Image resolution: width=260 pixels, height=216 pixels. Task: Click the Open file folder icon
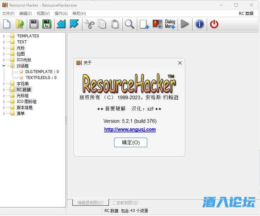tap(20, 24)
